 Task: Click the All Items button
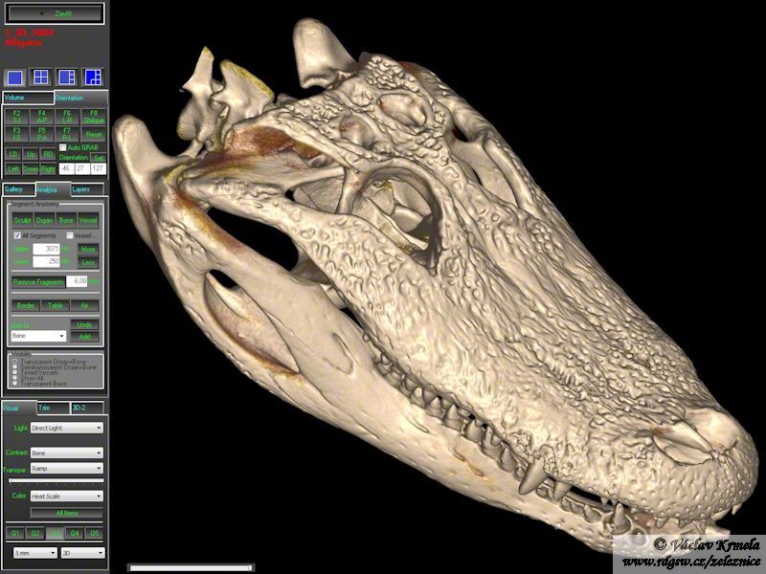(x=67, y=513)
